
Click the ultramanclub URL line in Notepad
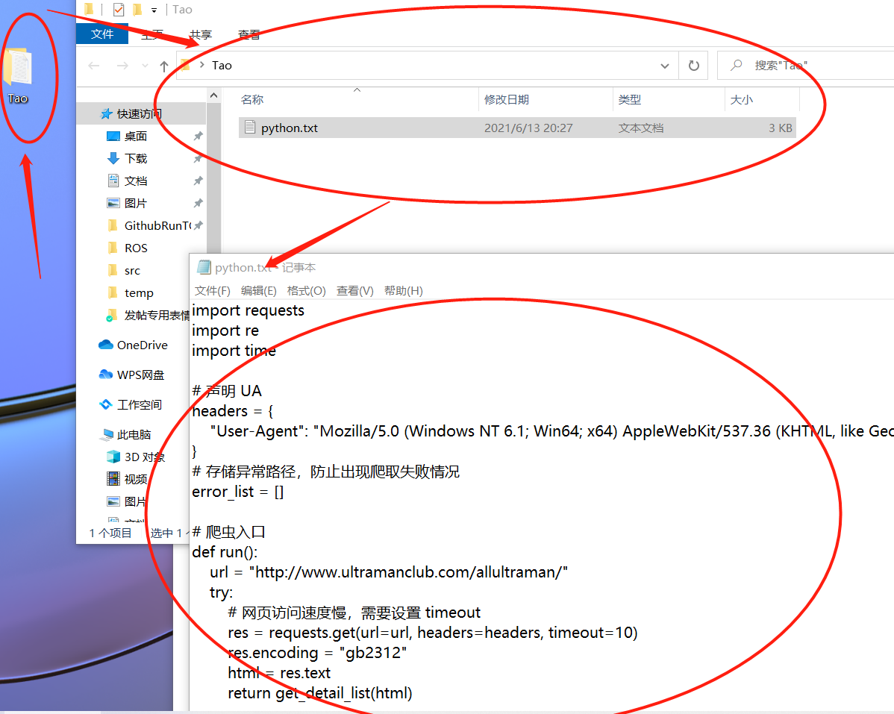(388, 572)
